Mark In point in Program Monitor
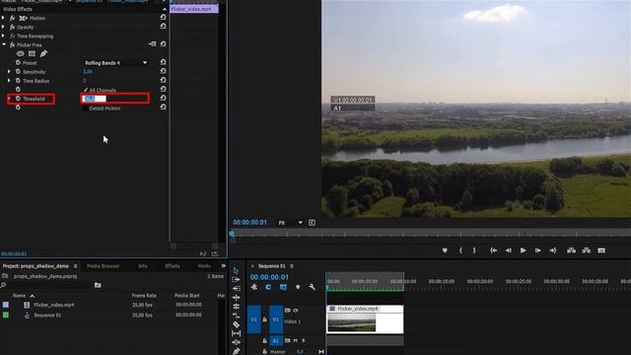 [x=460, y=250]
